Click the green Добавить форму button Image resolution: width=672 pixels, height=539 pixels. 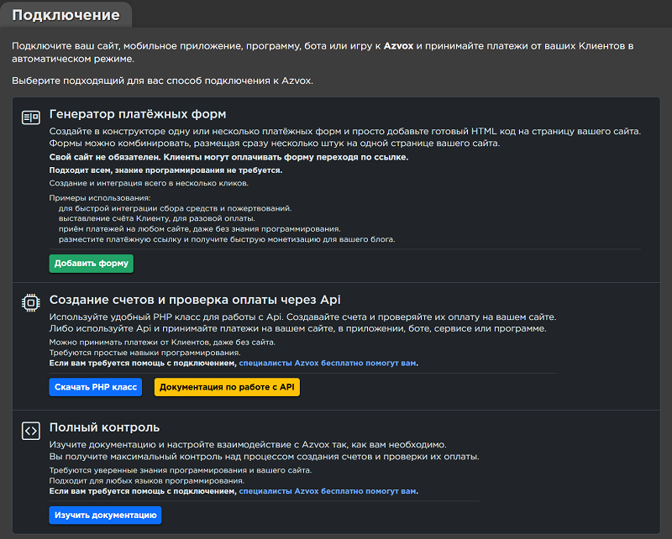pos(92,264)
